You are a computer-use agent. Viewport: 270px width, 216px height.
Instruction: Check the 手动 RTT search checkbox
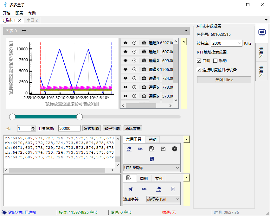[215, 60]
